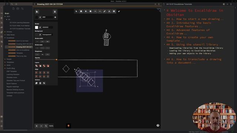The image size is (237, 133).
Task: Align selected elements to top
Action: tap(36, 76)
